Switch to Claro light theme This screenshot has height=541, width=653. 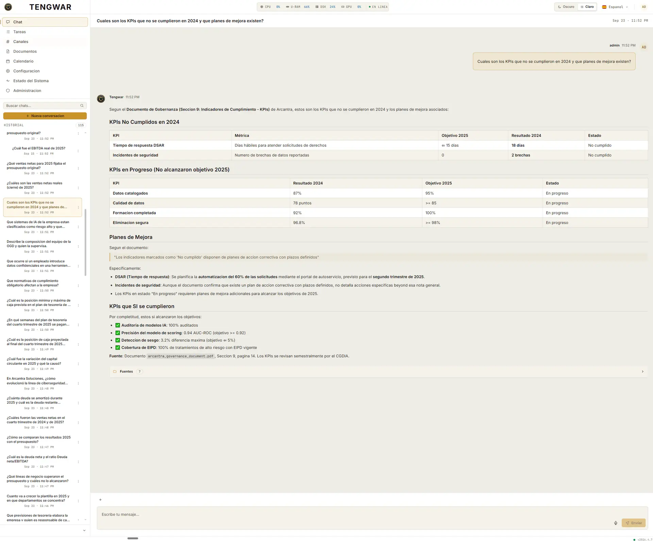coord(587,7)
